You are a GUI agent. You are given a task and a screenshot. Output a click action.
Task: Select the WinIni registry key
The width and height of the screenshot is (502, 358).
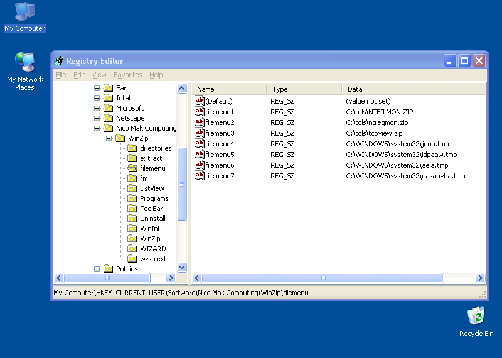click(149, 229)
